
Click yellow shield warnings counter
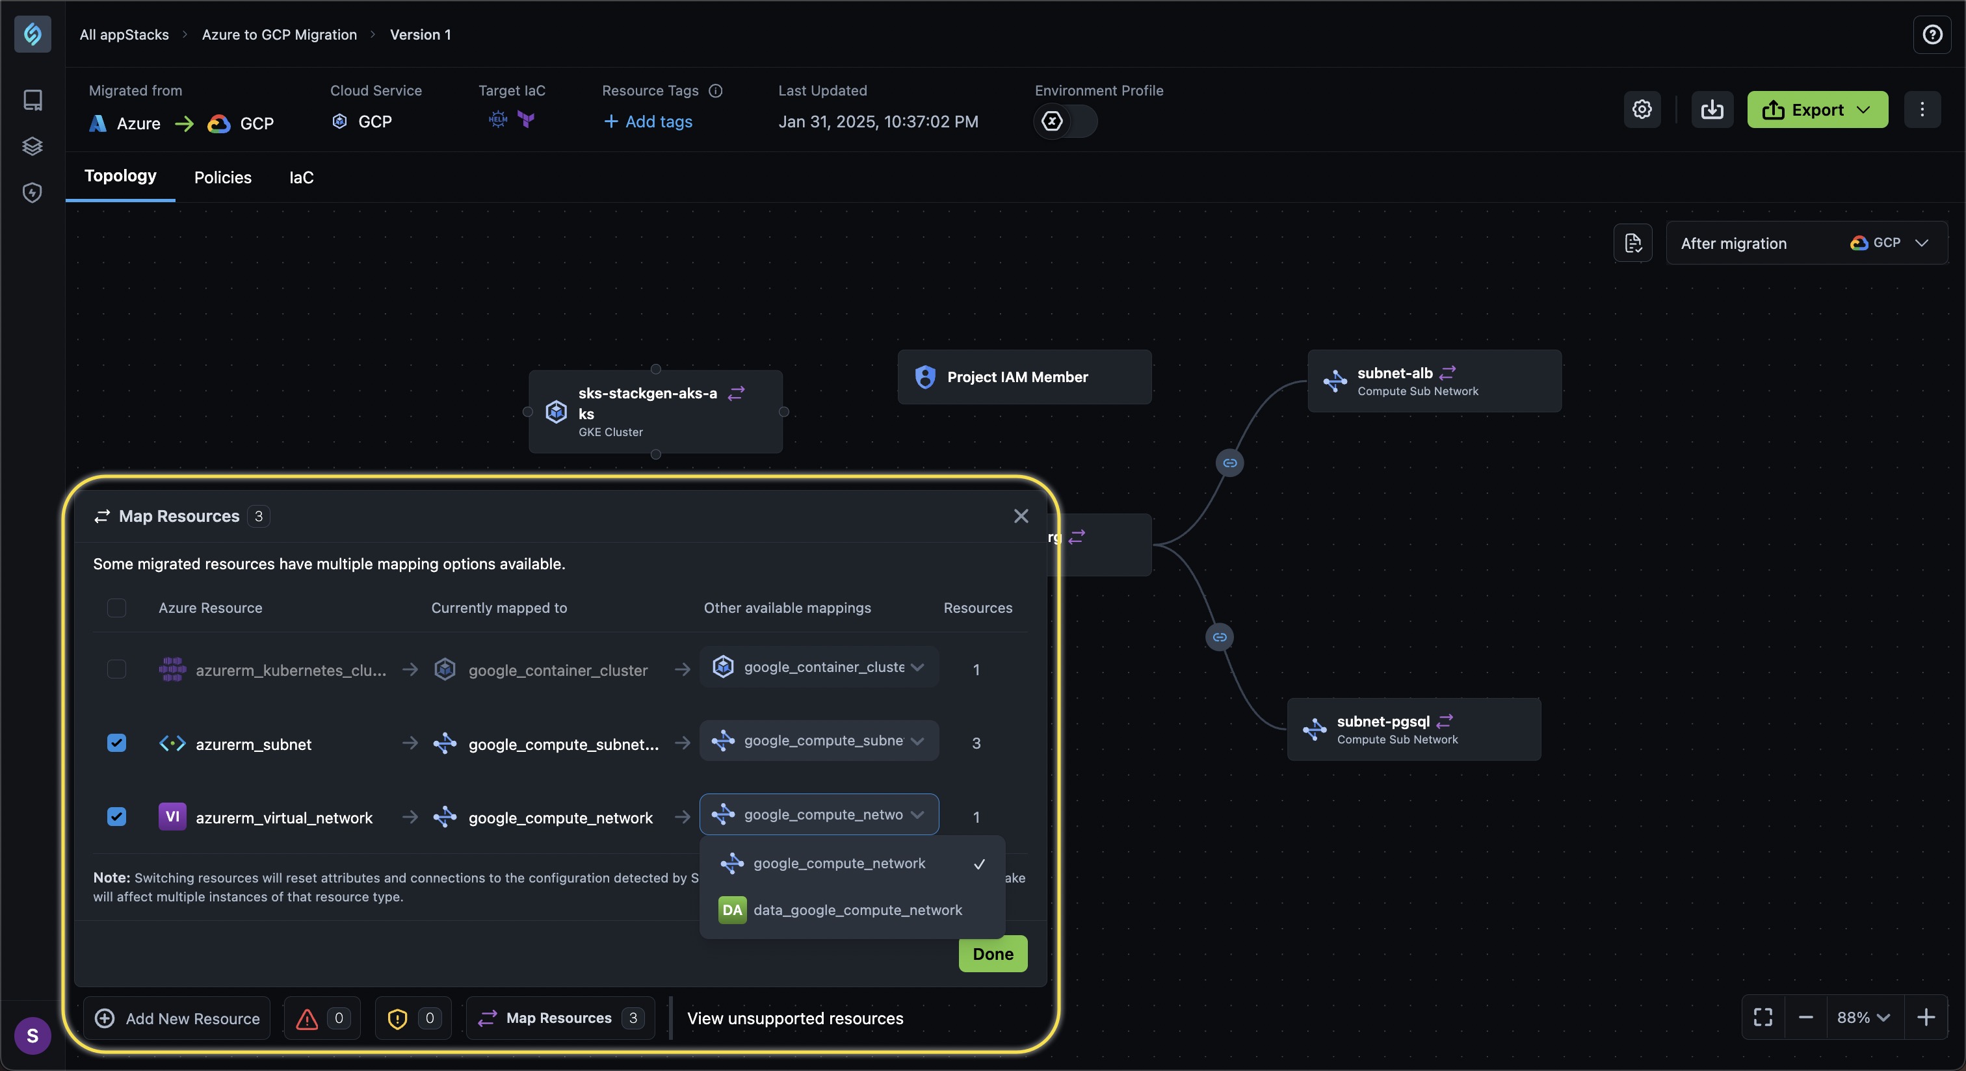tap(413, 1018)
